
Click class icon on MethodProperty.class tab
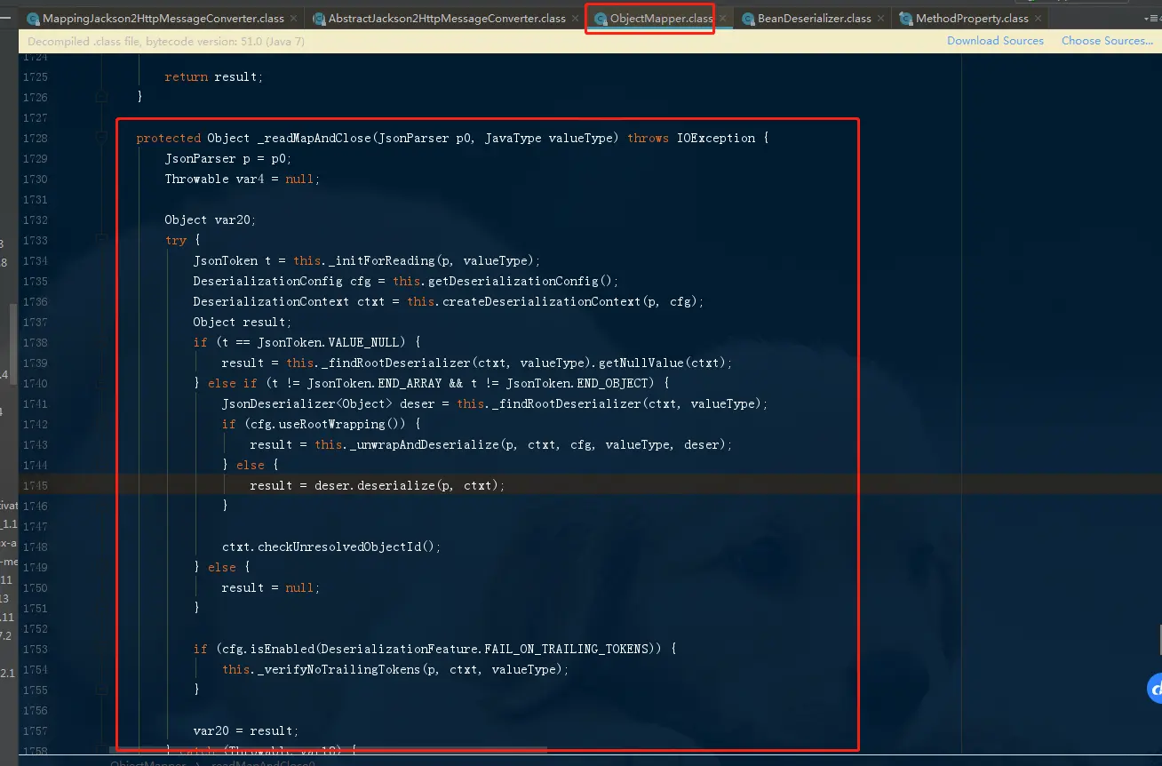tap(905, 19)
